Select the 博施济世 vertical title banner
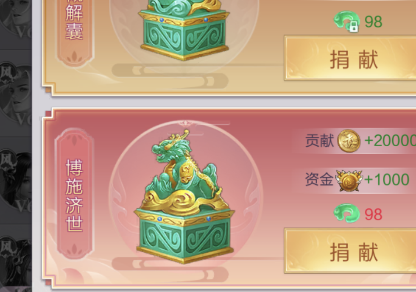 74,194
